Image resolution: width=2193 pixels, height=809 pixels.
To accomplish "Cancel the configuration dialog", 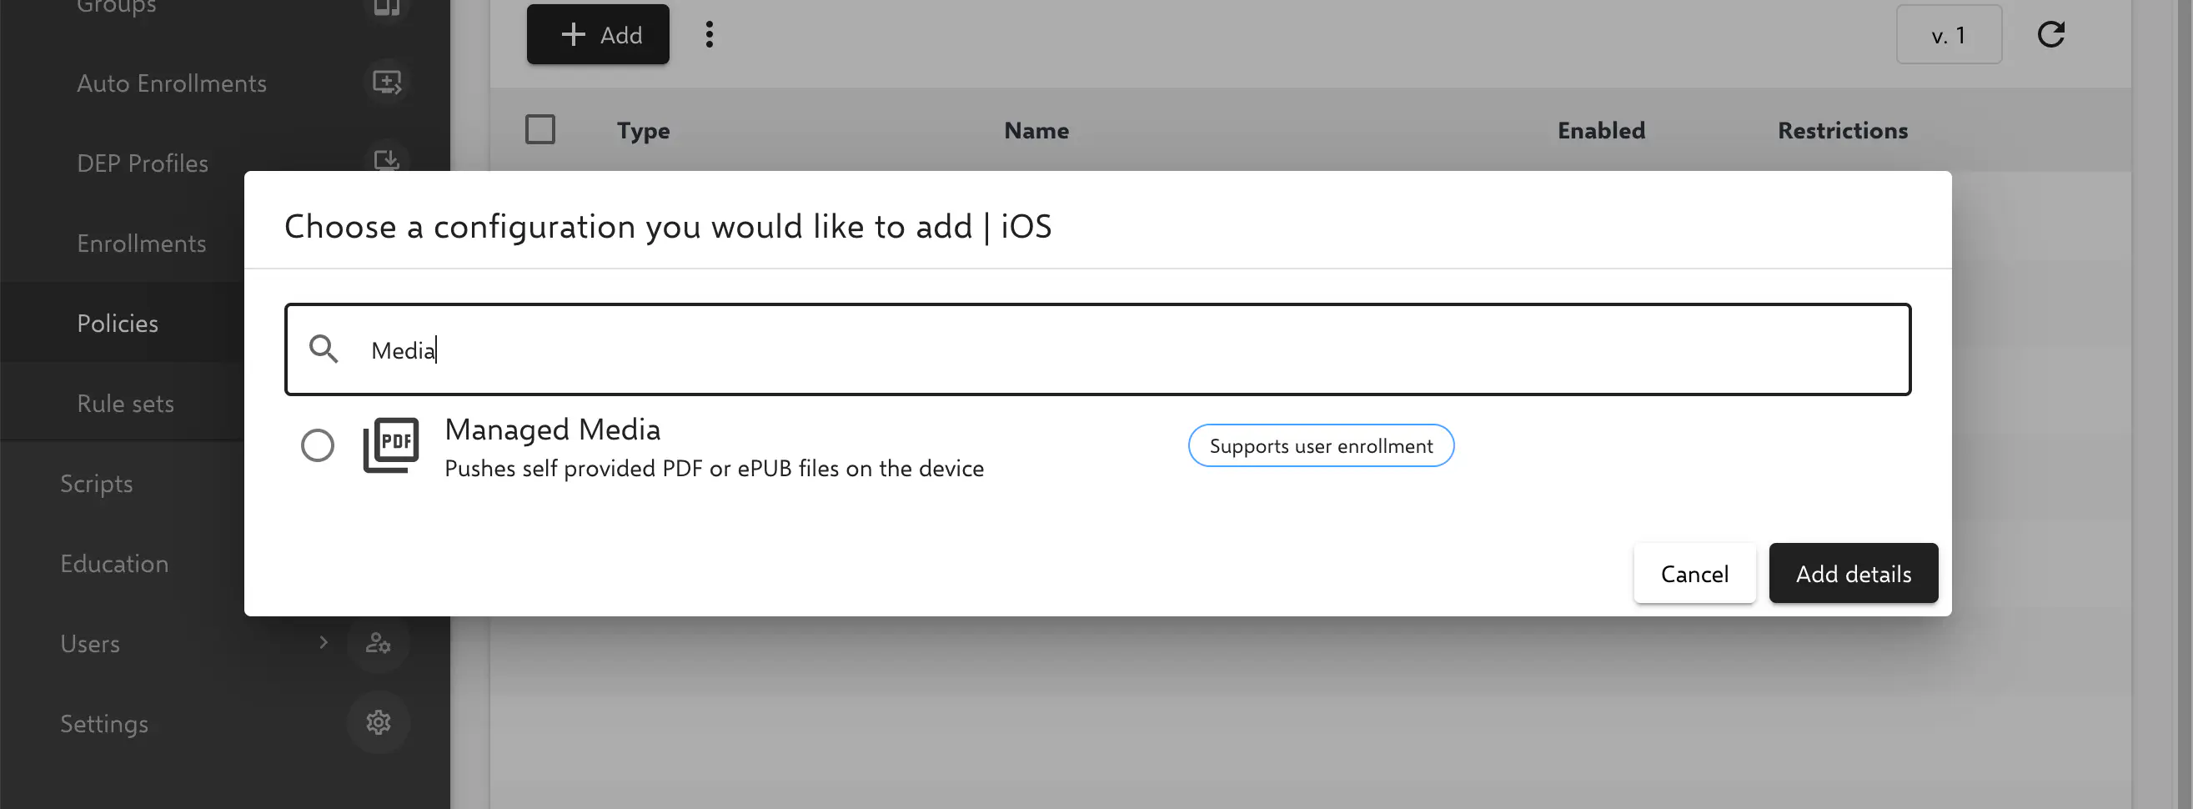I will click(x=1694, y=574).
